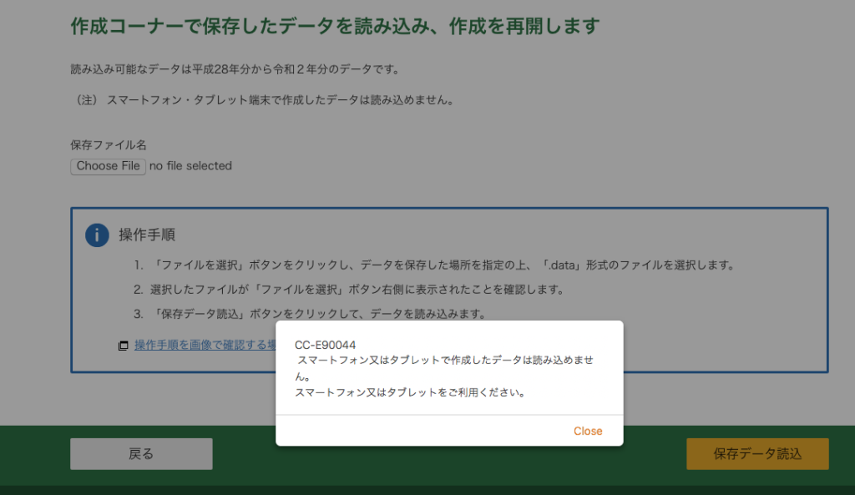Open the Choose File picker
The image size is (855, 495).
point(109,166)
